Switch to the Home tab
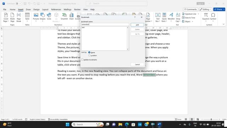This screenshot has height=128, width=227. click(12, 10)
